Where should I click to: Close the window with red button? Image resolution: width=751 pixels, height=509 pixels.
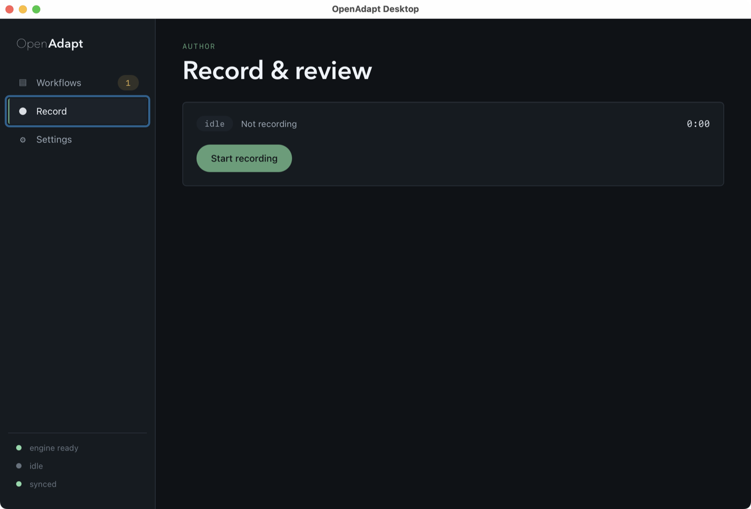pyautogui.click(x=9, y=9)
